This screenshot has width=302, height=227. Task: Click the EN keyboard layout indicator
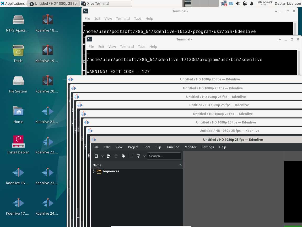pos(231,3)
